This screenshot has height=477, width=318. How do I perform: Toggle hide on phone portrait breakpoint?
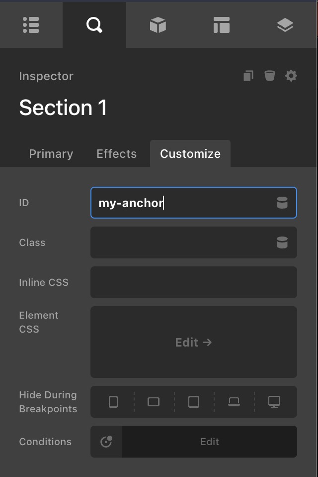coord(113,402)
